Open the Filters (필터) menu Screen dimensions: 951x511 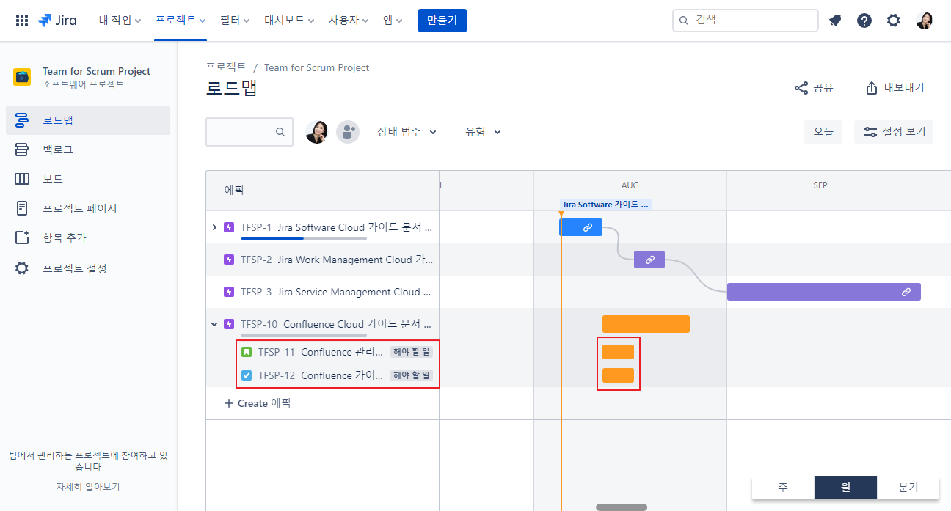coord(235,21)
